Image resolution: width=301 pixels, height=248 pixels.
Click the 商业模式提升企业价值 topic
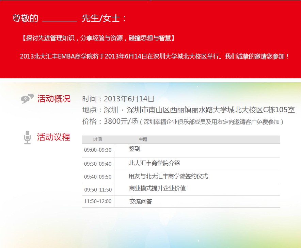(157, 188)
